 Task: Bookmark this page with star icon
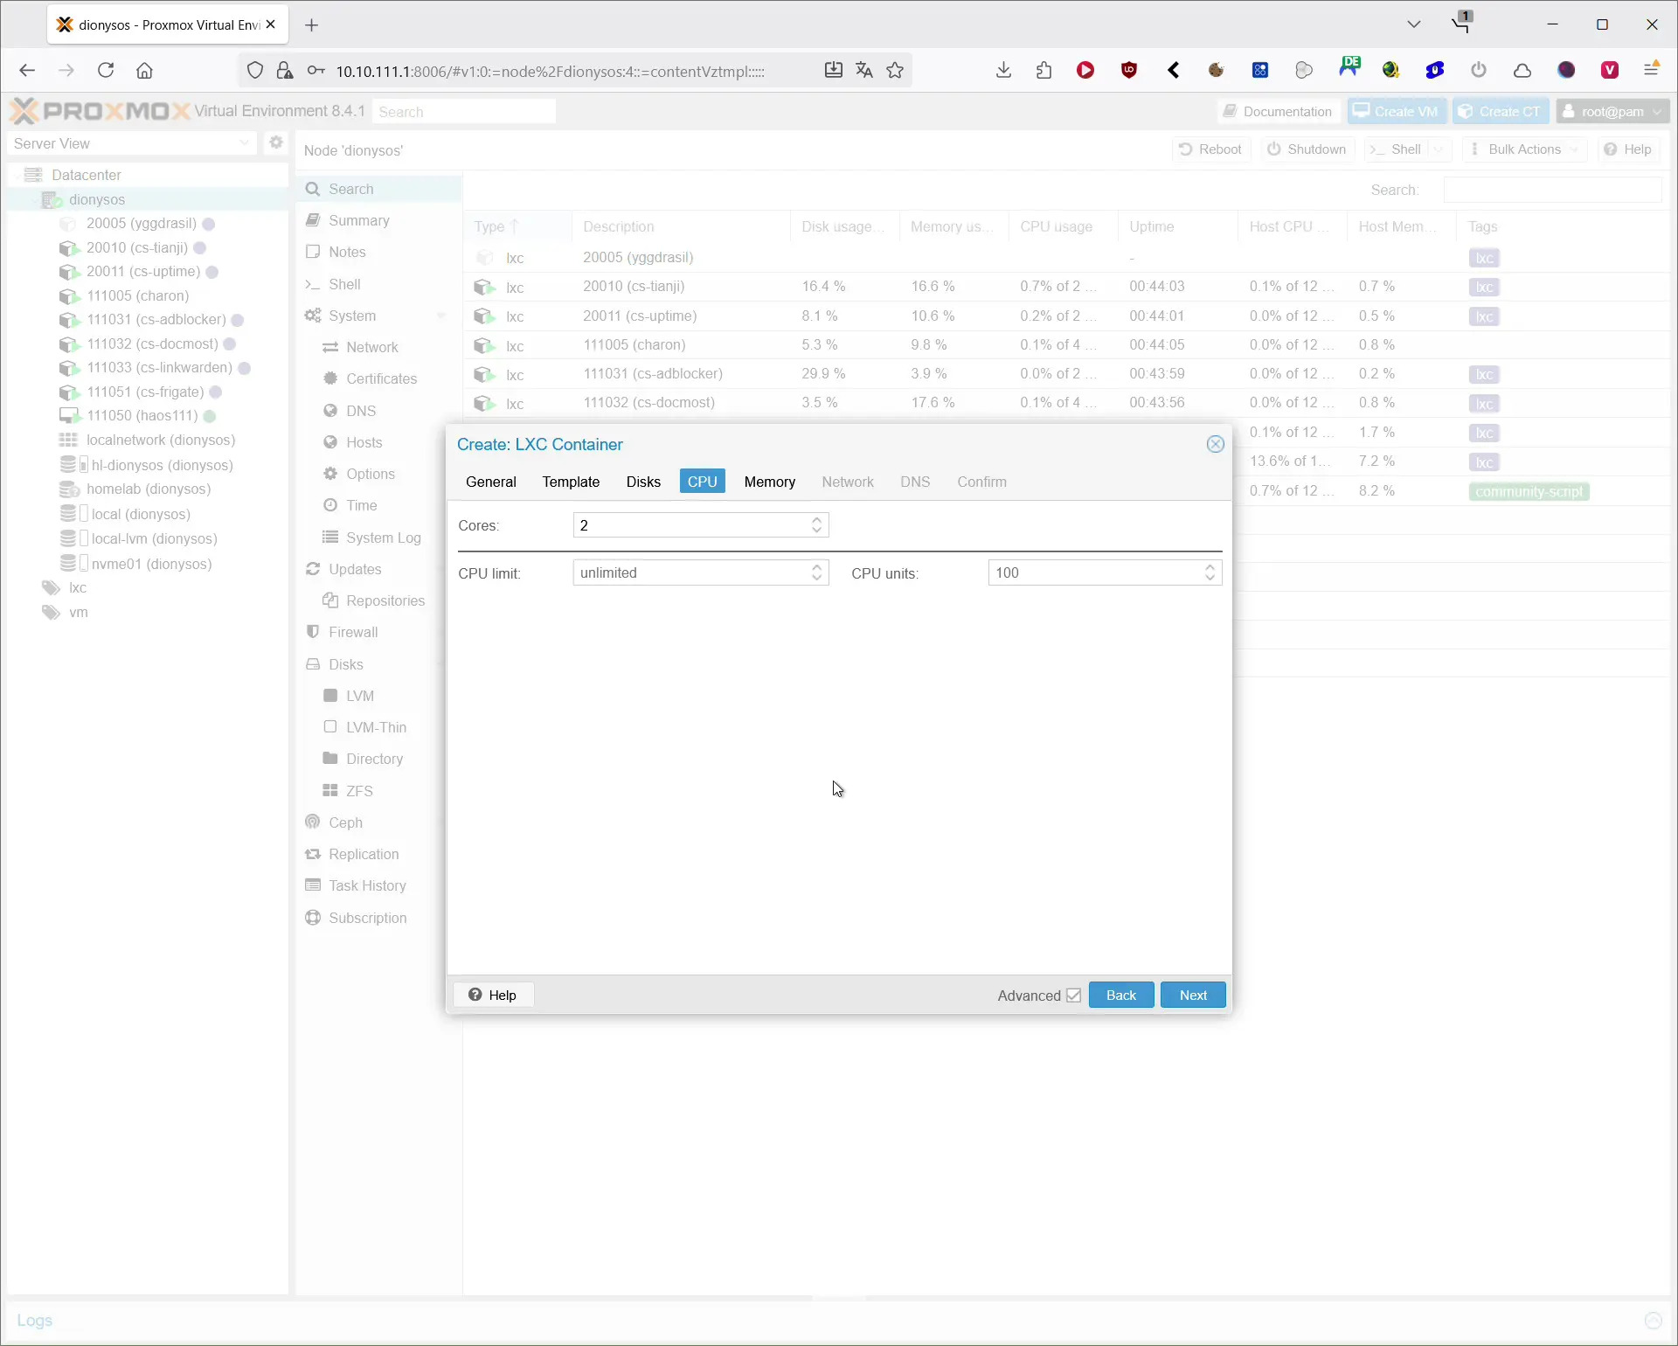[x=895, y=71]
